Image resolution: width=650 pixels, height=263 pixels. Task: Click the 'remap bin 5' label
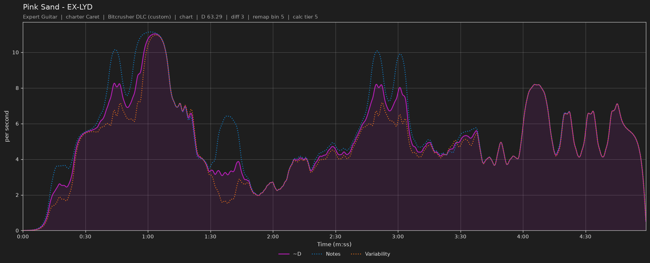click(x=268, y=17)
